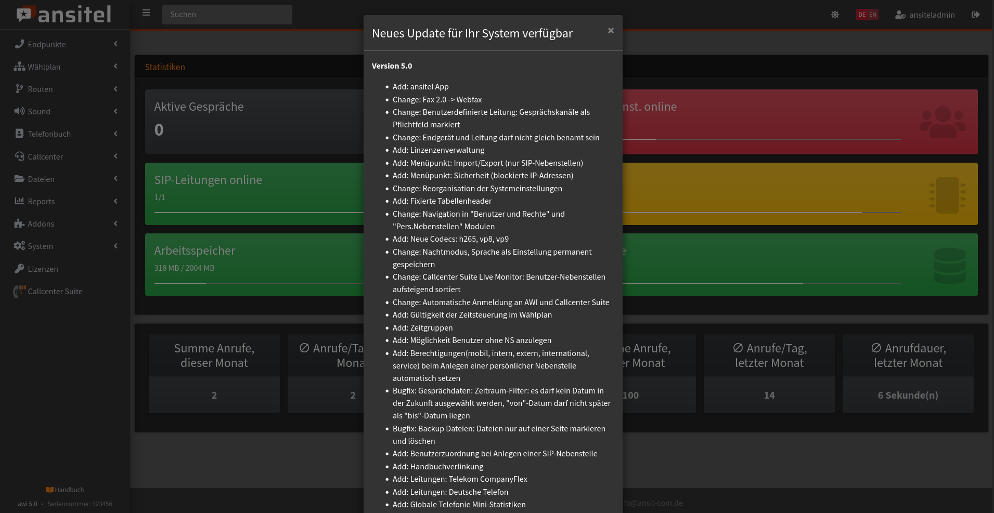Switch language to EN
This screenshot has height=513, width=994.
[873, 15]
